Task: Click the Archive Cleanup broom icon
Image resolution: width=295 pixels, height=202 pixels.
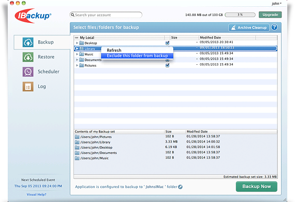Action: (x=233, y=27)
